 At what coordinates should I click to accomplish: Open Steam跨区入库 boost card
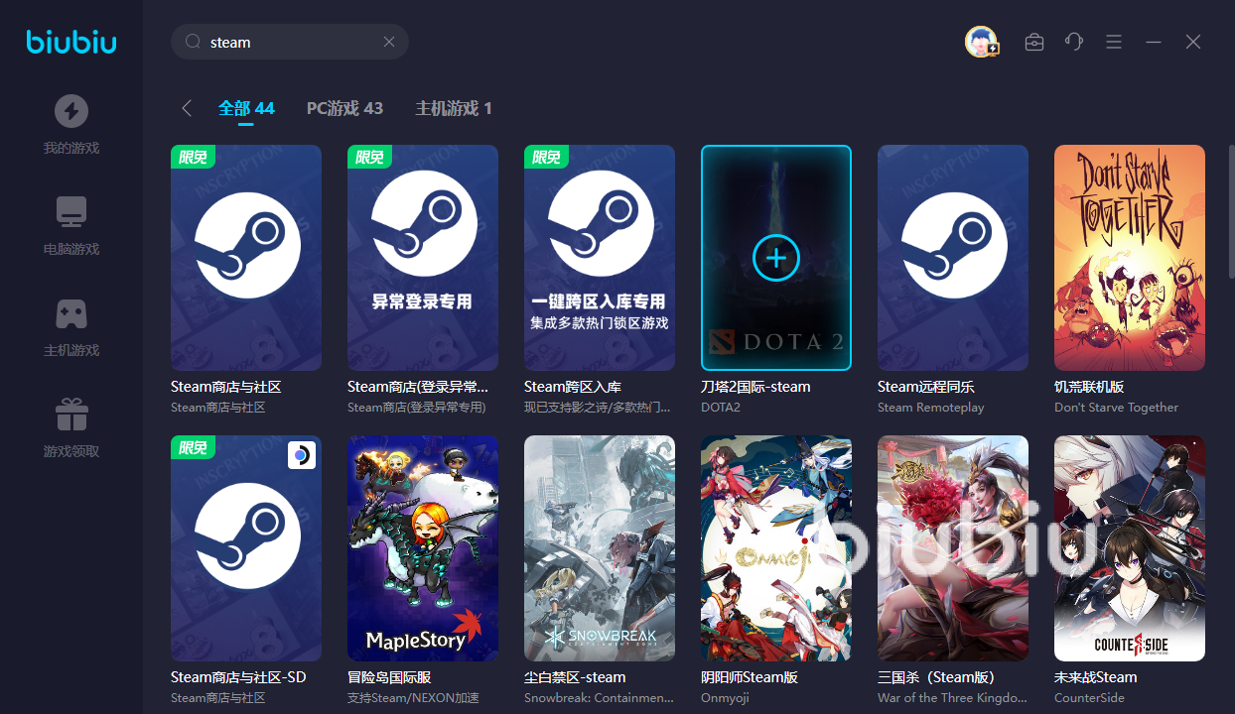599,258
